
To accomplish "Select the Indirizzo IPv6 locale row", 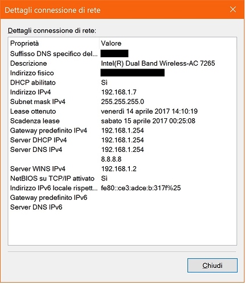I will coord(122,188).
